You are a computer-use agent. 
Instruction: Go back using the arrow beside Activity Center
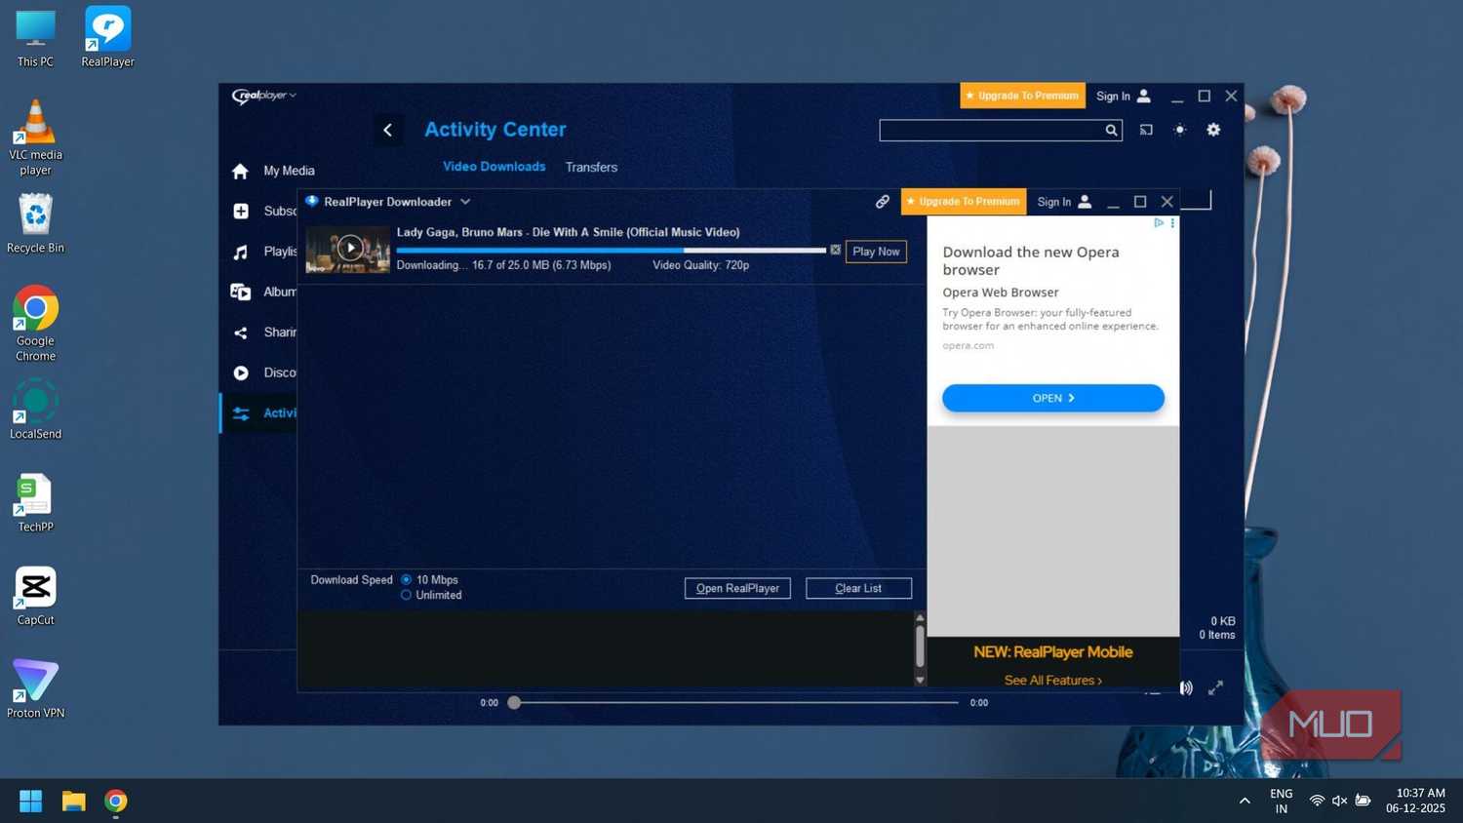point(387,130)
